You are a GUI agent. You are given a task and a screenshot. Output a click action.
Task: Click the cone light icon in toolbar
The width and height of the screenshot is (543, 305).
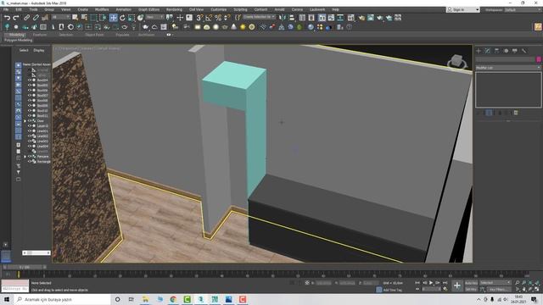234,26
